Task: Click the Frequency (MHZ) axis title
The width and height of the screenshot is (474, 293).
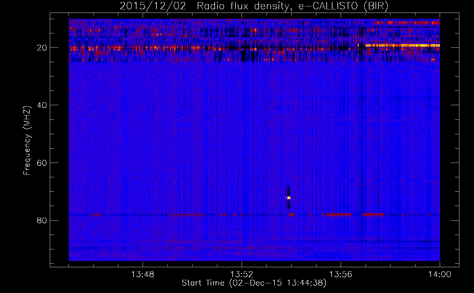Action: click(27, 141)
